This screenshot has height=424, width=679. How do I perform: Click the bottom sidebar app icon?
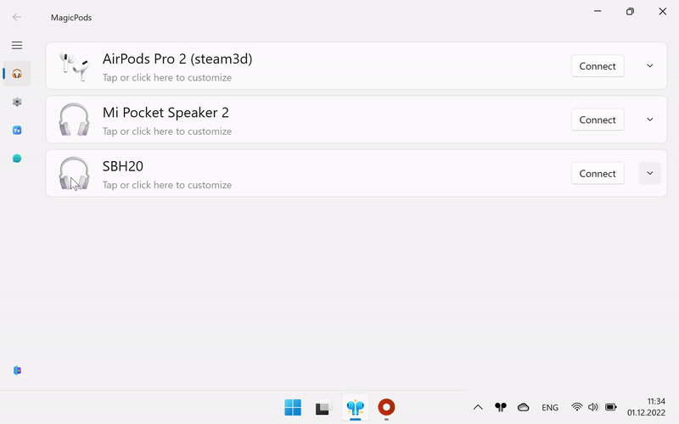[17, 371]
